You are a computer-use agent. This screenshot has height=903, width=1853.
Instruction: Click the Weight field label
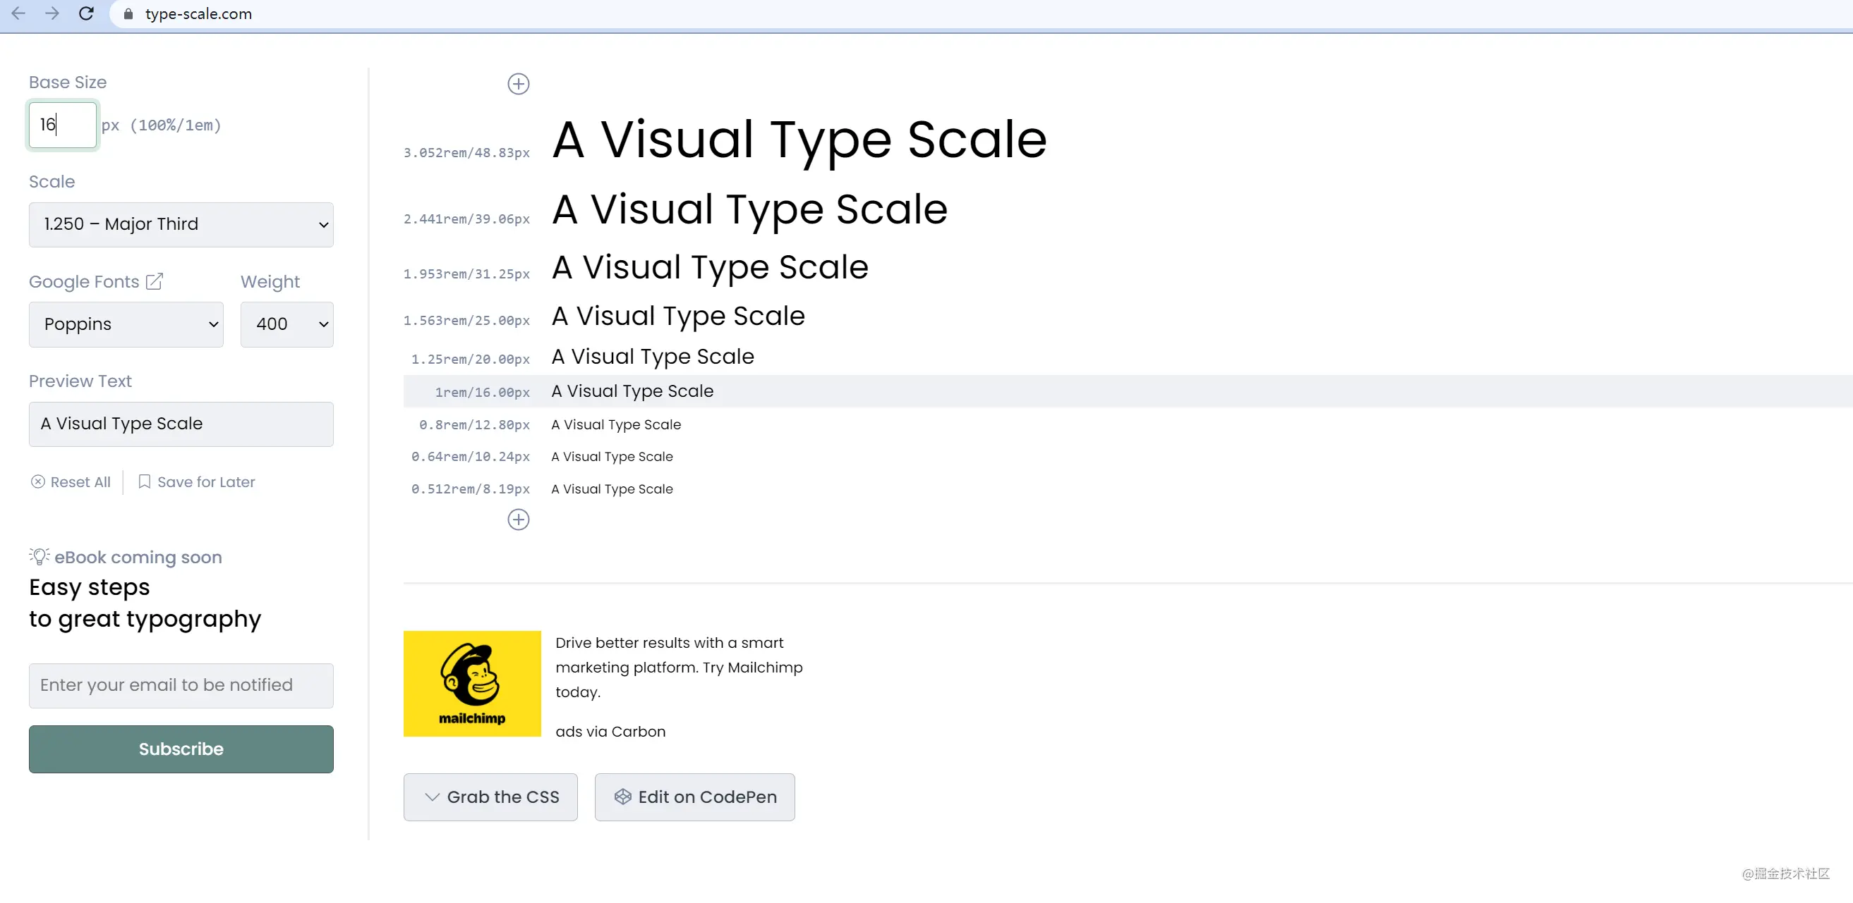coord(270,281)
